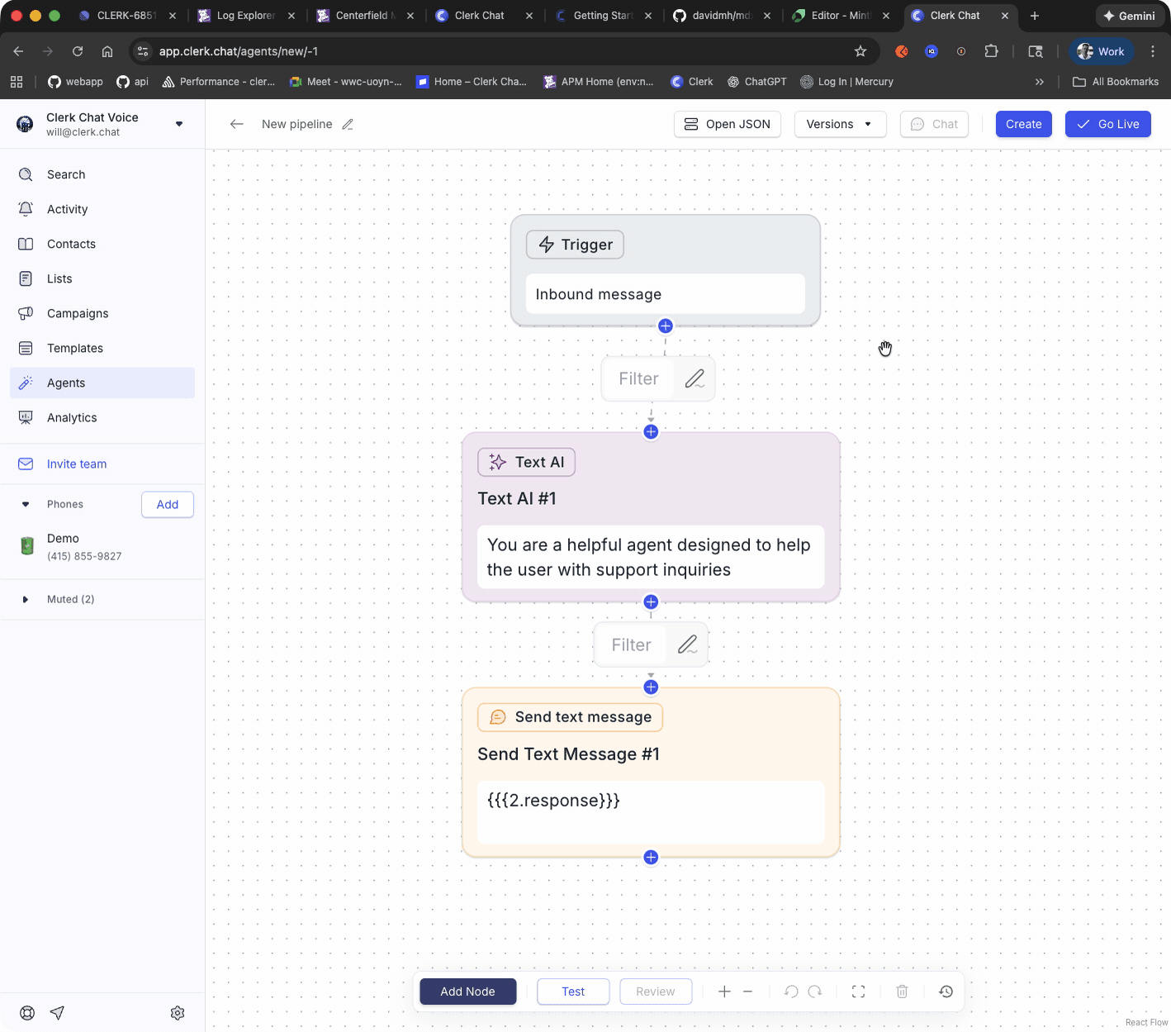The height and width of the screenshot is (1032, 1171).
Task: Click the Text AI prompt text box
Action: pyautogui.click(x=651, y=557)
